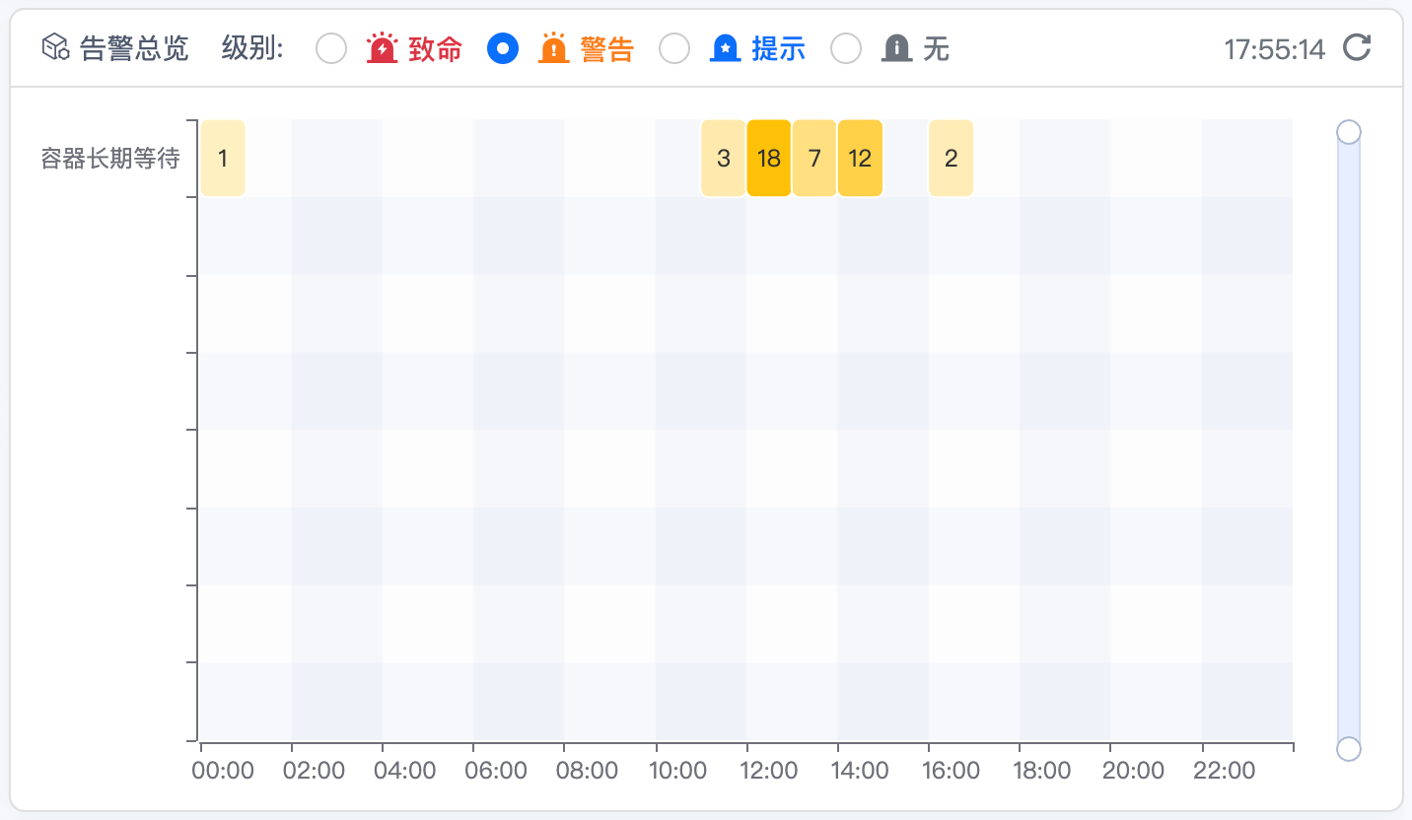Click the blue notice star icon
The height and width of the screenshot is (820, 1412).
click(x=725, y=48)
